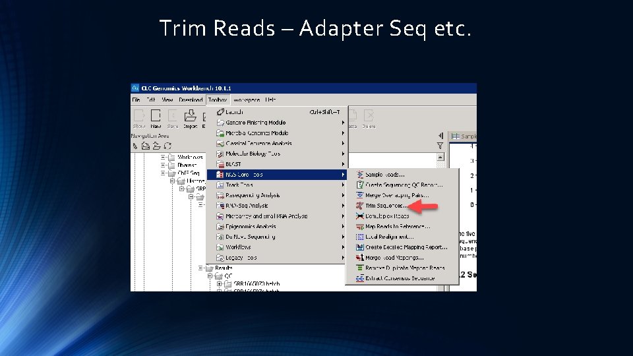This screenshot has height=356, width=633.
Task: Open the File menu
Action: [x=136, y=100]
